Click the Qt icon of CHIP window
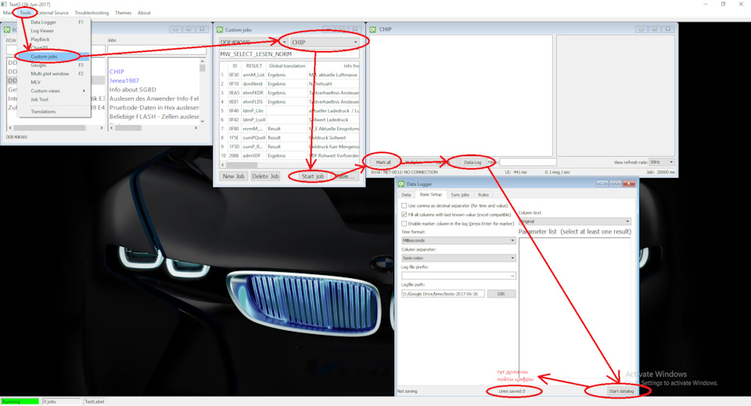The height and width of the screenshot is (406, 751). point(372,29)
